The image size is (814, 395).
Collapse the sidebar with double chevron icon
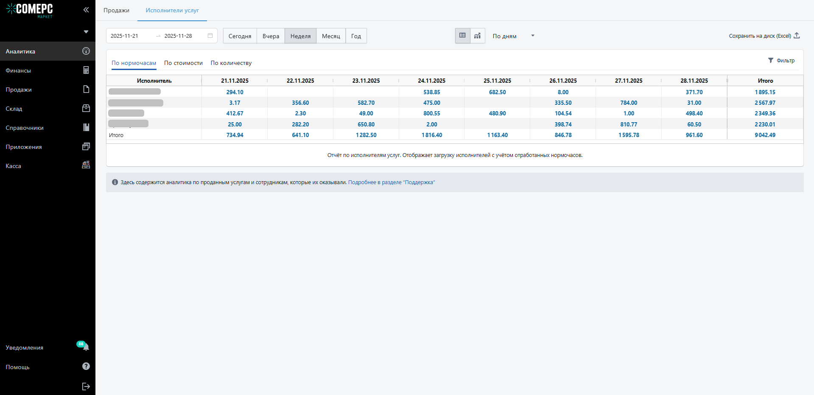pyautogui.click(x=86, y=10)
